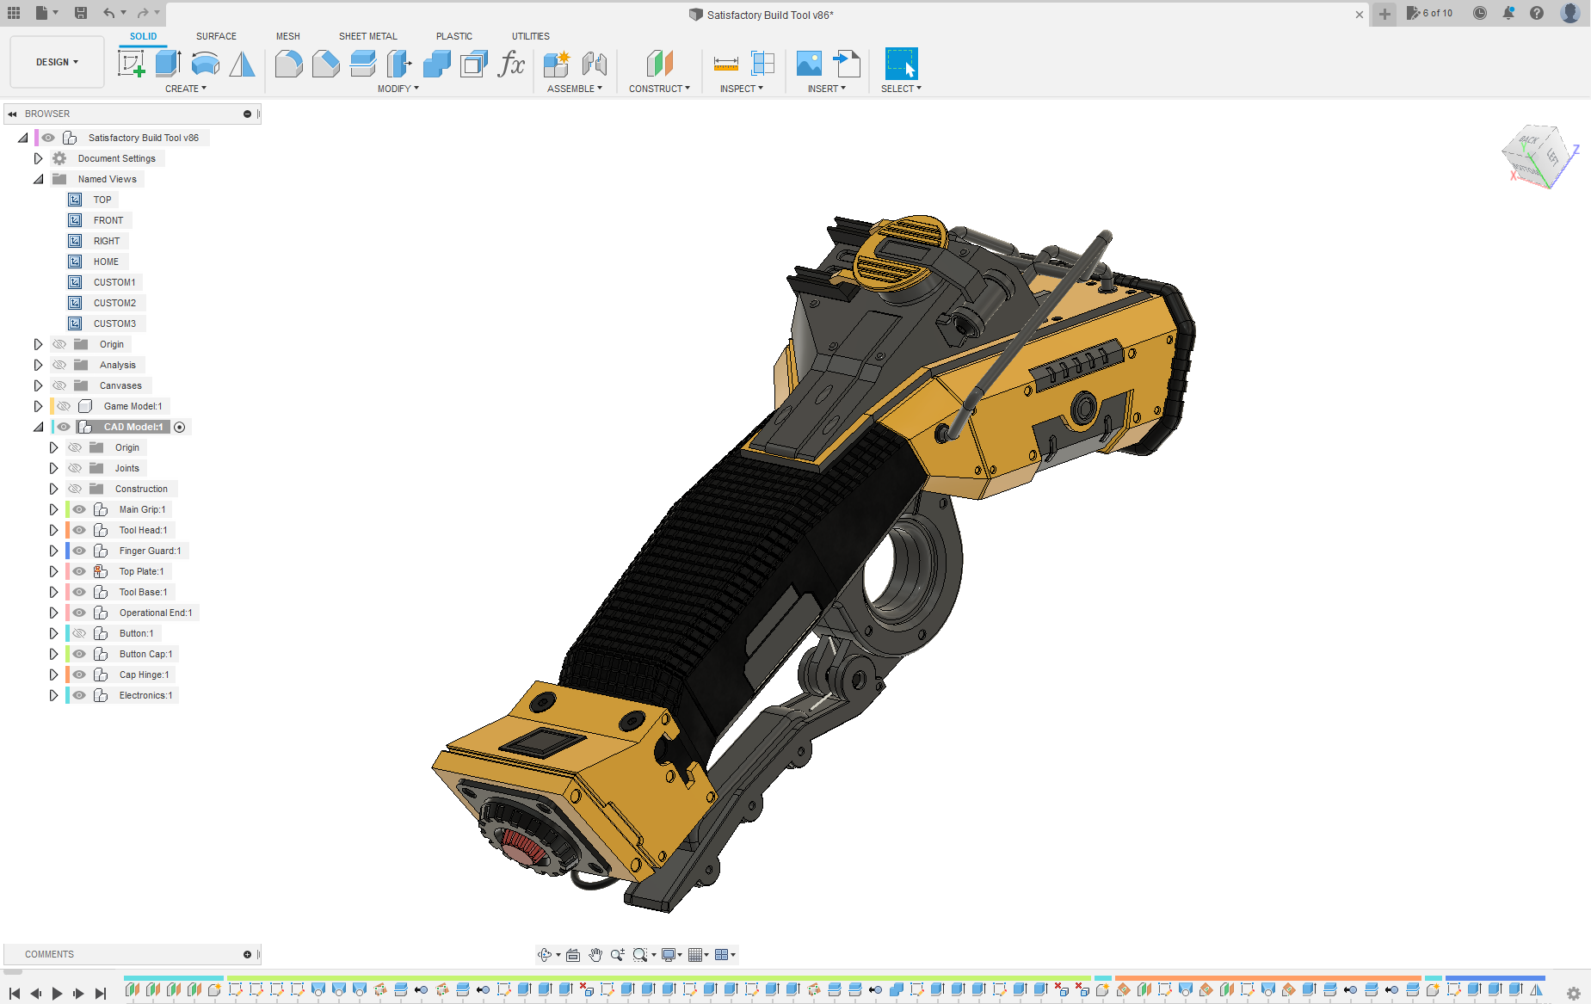Open the Parameters fx tool
The height and width of the screenshot is (1004, 1591).
point(511,64)
